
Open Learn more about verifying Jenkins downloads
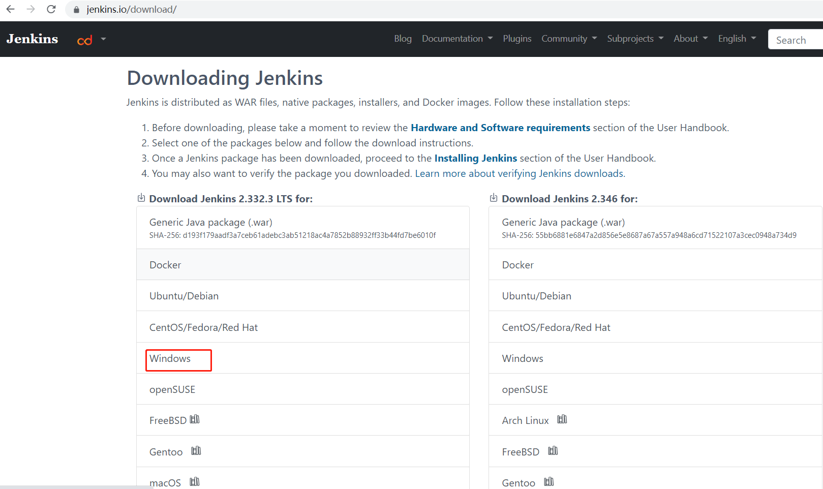click(x=520, y=173)
